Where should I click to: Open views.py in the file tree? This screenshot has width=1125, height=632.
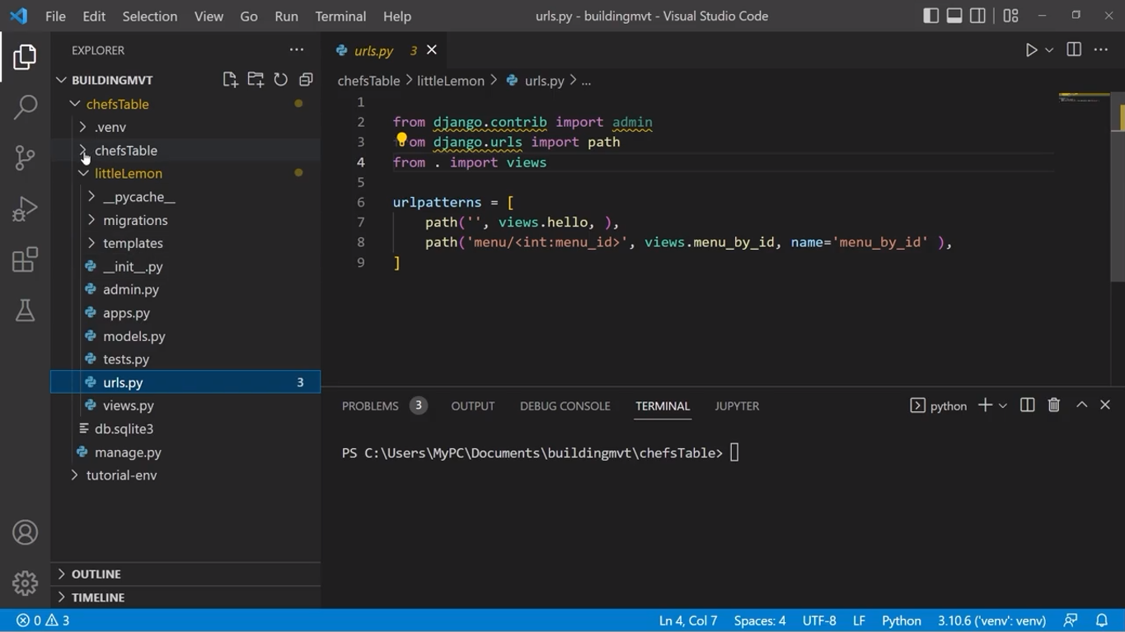pos(128,405)
